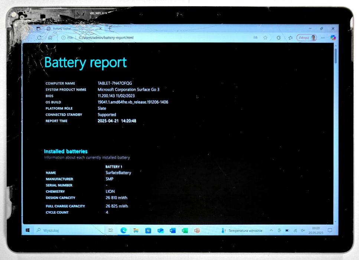This screenshot has width=359, height=260.
Task: Launch Excel from the taskbar
Action: click(185, 230)
